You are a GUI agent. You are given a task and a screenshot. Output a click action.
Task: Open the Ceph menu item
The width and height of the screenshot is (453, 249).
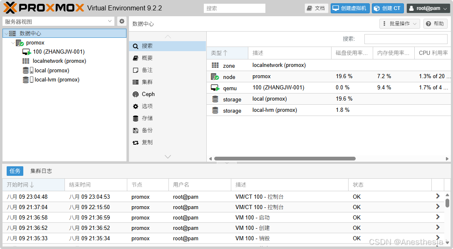[x=167, y=94]
